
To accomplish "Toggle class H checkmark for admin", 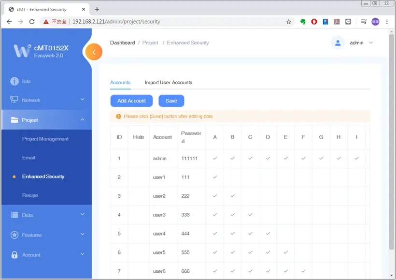I will (339, 158).
